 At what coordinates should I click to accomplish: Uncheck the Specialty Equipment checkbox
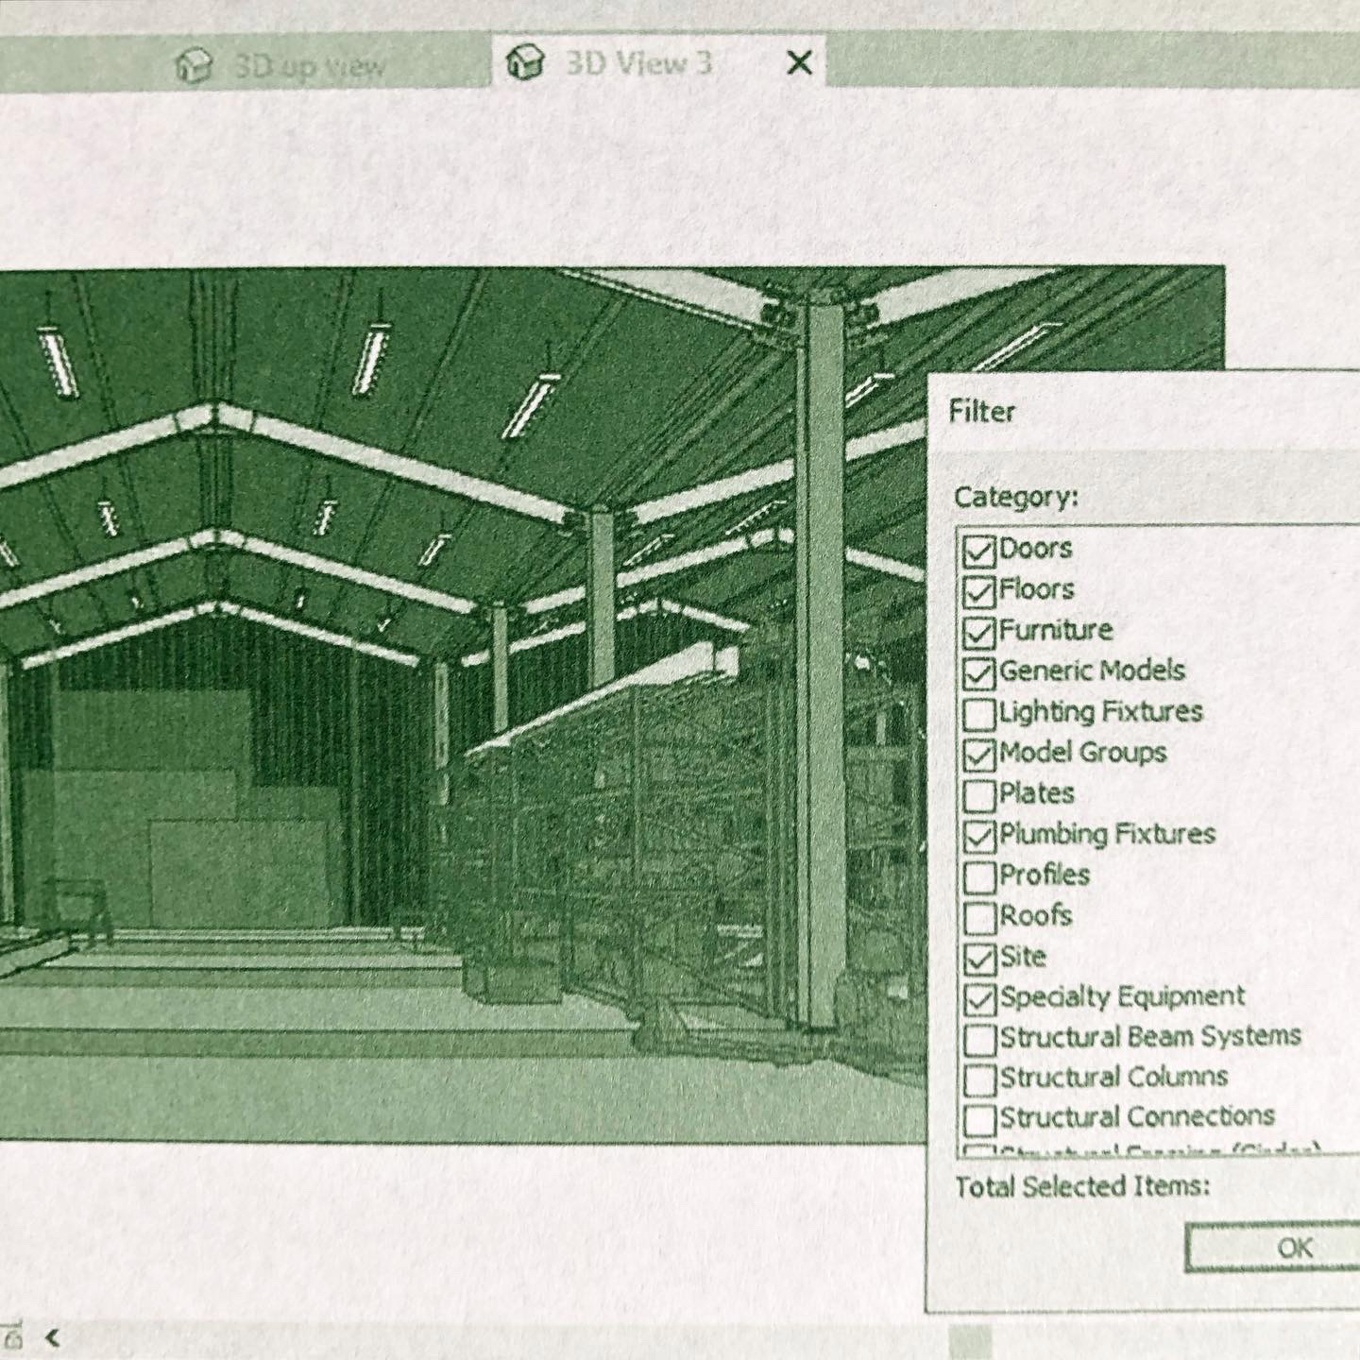coord(979,998)
